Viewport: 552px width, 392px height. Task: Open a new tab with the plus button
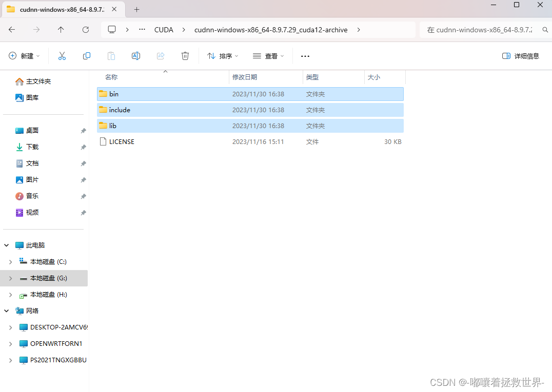point(136,9)
